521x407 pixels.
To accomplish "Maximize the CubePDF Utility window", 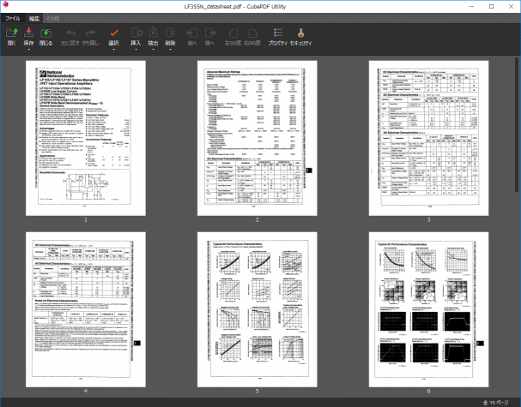I will pos(491,6).
